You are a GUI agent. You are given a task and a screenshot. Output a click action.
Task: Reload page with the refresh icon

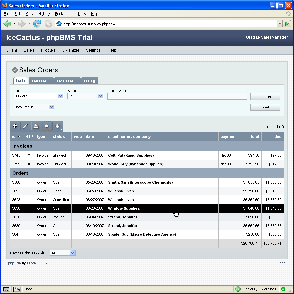pyautogui.click(x=37, y=24)
